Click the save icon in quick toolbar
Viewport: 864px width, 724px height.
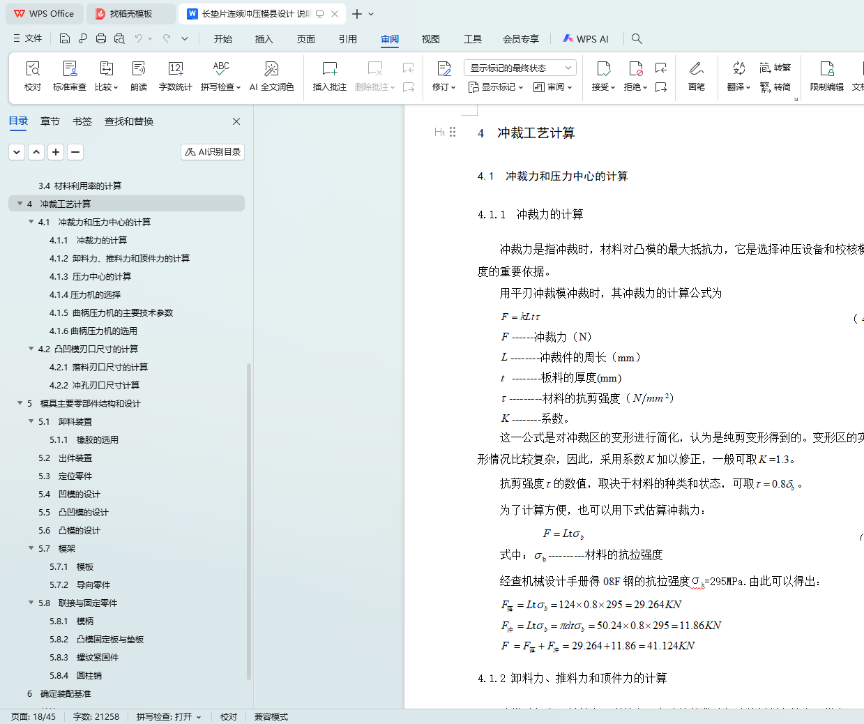pos(65,38)
